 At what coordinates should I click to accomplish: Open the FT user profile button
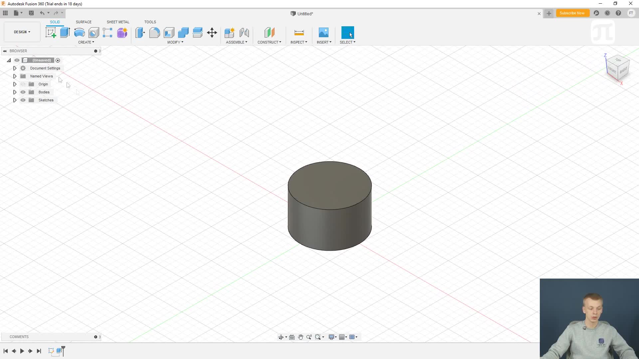[x=631, y=13]
